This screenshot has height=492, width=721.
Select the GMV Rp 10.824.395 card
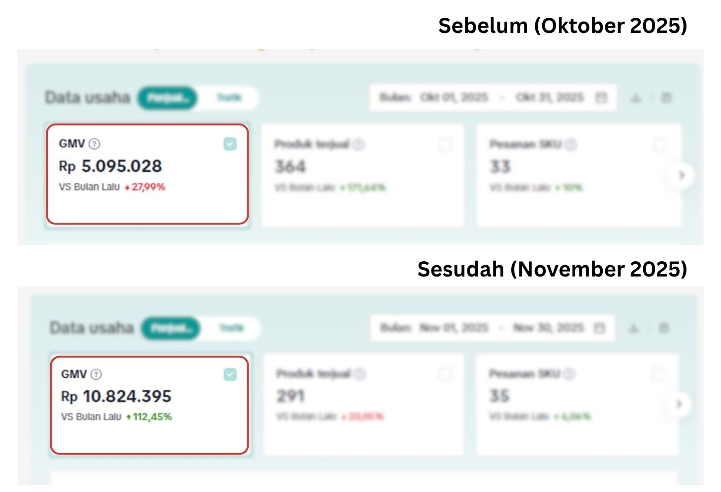(x=149, y=405)
